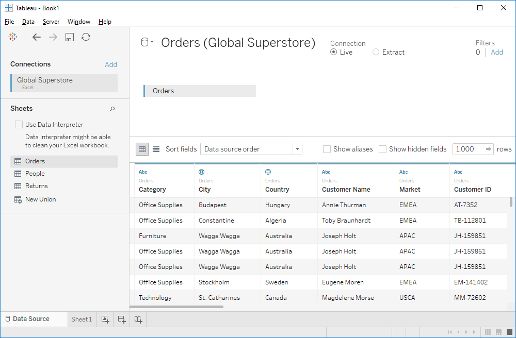Save the current workbook
516x338 pixels.
[69, 37]
